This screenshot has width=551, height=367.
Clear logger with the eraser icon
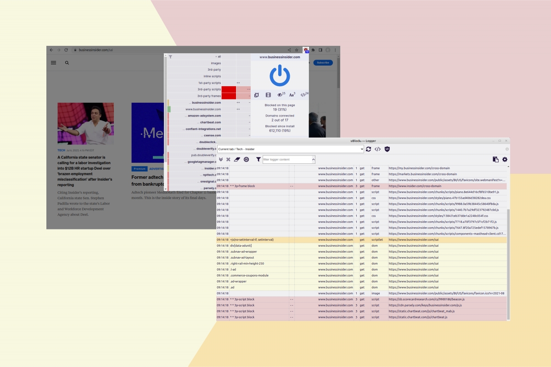[237, 160]
